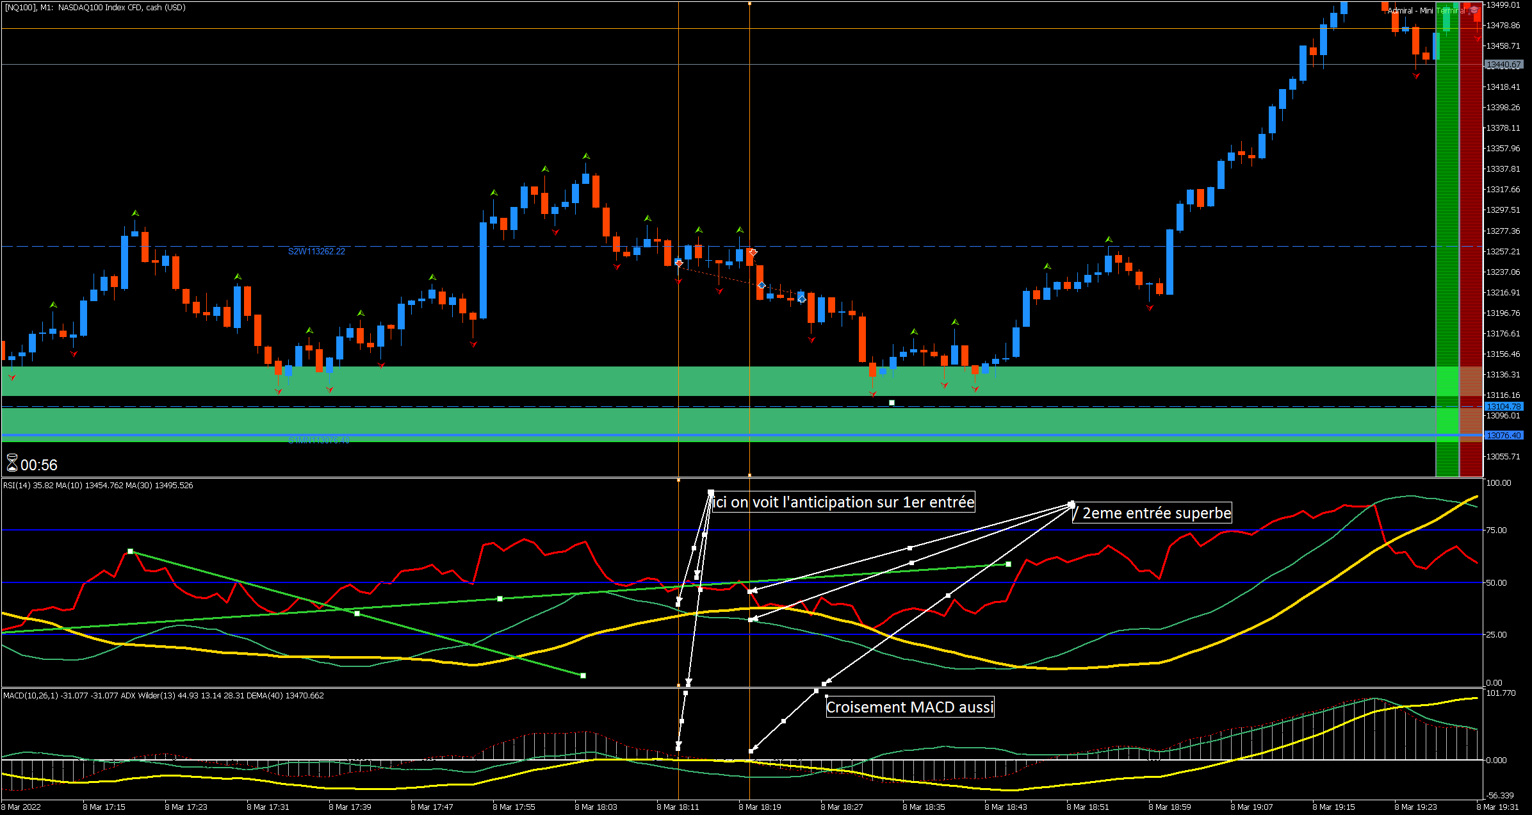The width and height of the screenshot is (1532, 815).
Task: Select the "Croisement MACD aussi" annotation
Action: (909, 707)
